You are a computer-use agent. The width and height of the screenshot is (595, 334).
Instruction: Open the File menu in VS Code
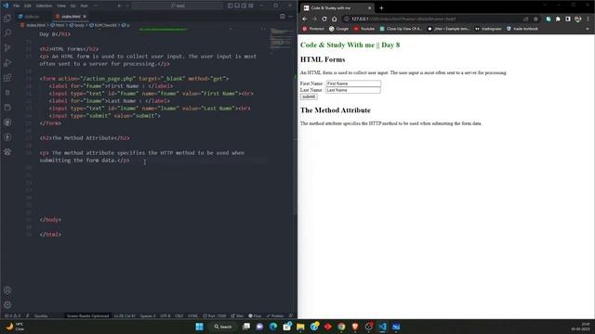[17, 6]
